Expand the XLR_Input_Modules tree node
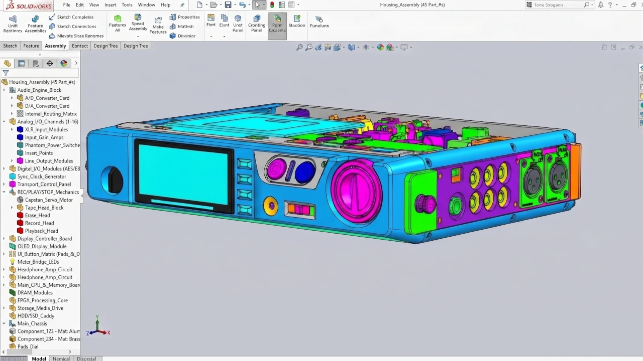Viewport: 643px width, 361px height. pyautogui.click(x=12, y=129)
